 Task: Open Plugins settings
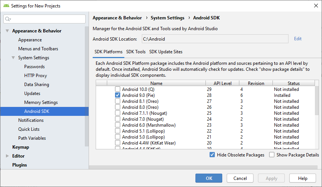click(19, 165)
